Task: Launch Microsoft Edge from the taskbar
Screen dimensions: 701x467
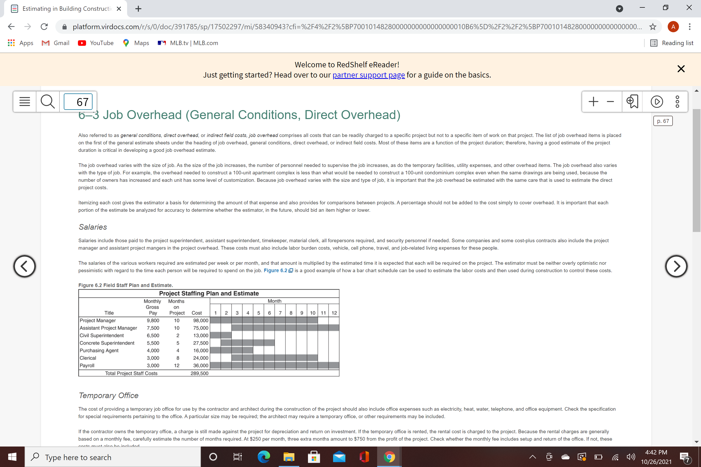Action: pyautogui.click(x=264, y=457)
